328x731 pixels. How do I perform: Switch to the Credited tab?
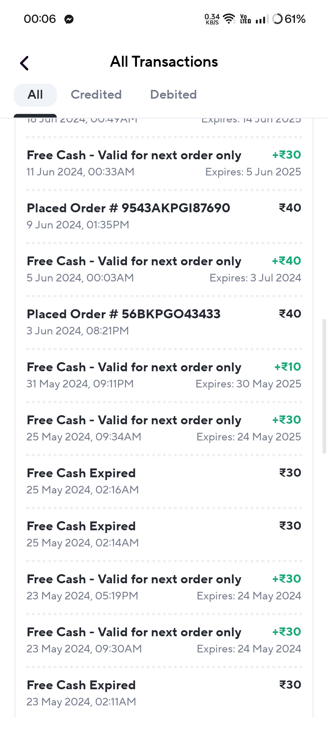pos(96,95)
